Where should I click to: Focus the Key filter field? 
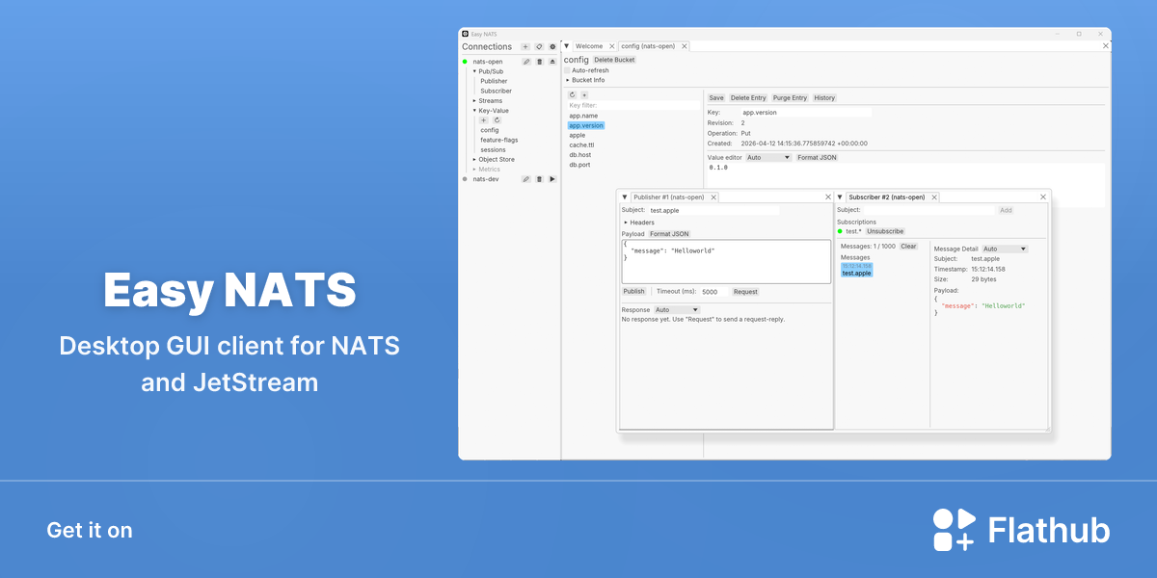633,105
